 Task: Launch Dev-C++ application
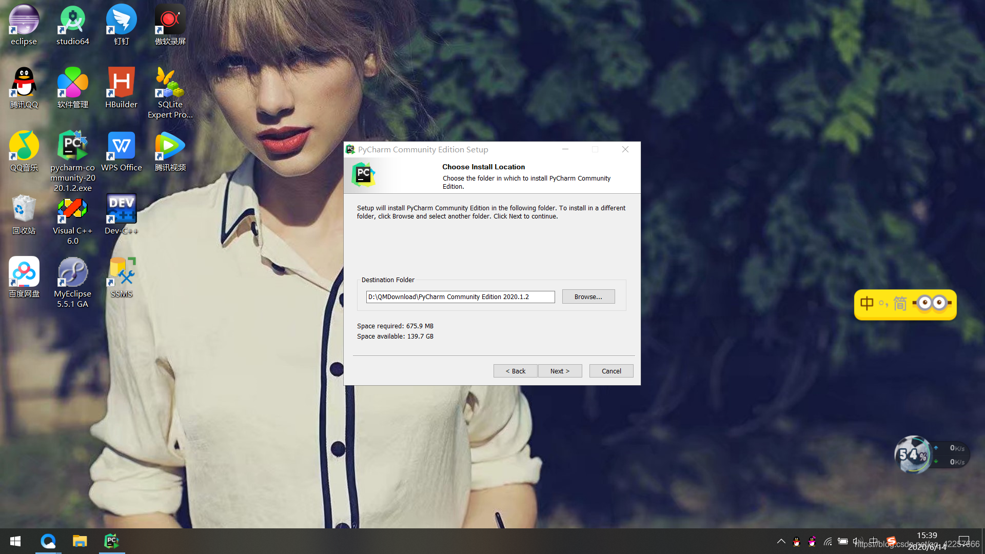pyautogui.click(x=121, y=214)
